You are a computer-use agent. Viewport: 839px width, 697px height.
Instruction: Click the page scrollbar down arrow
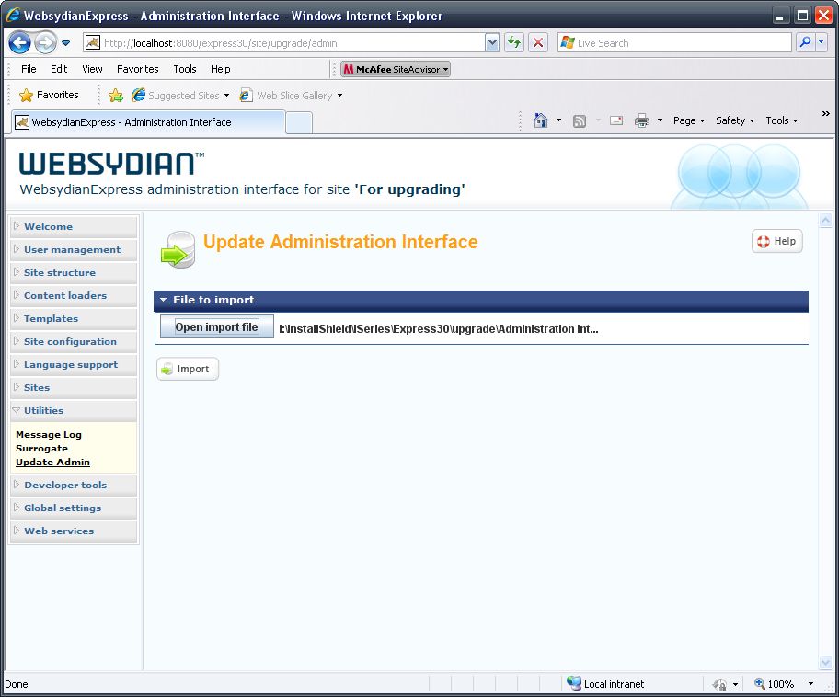[x=825, y=663]
